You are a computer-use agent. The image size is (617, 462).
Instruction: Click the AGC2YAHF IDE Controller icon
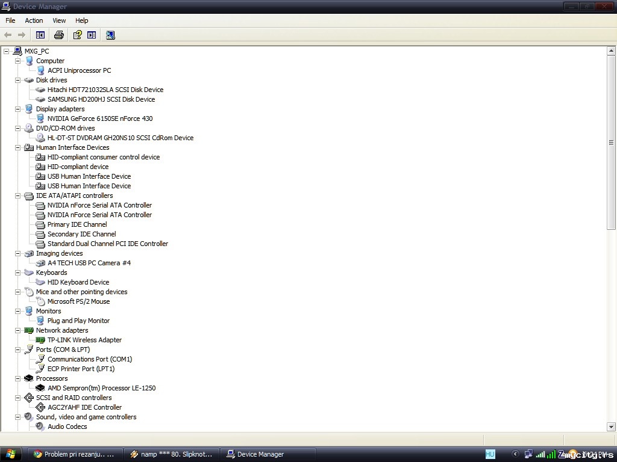[x=40, y=407]
